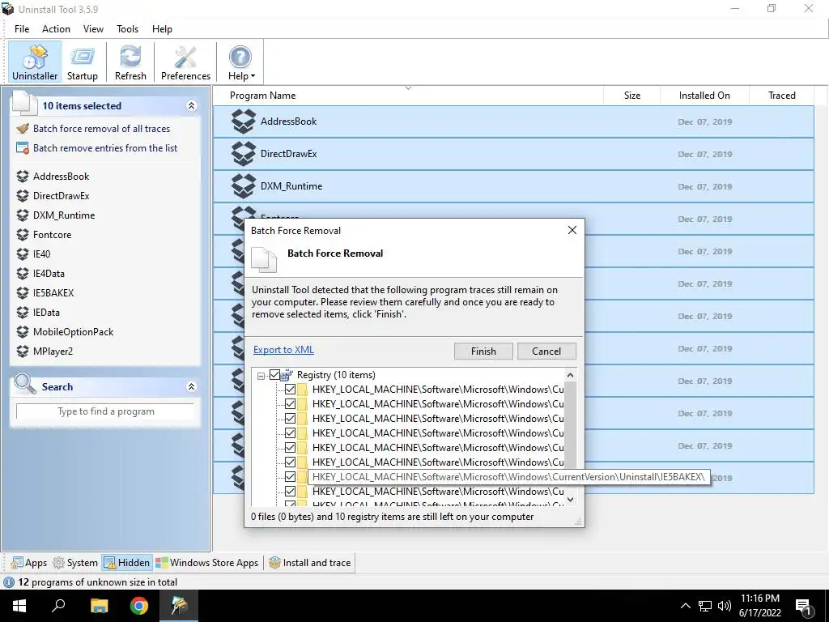Click the info icon in status bar
Viewport: 829px width, 622px height.
click(x=8, y=582)
